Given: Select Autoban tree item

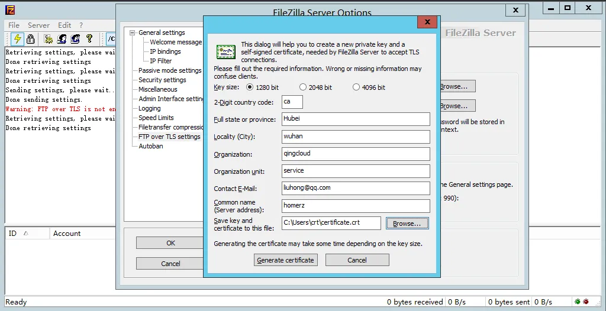Looking at the screenshot, I should pos(151,146).
